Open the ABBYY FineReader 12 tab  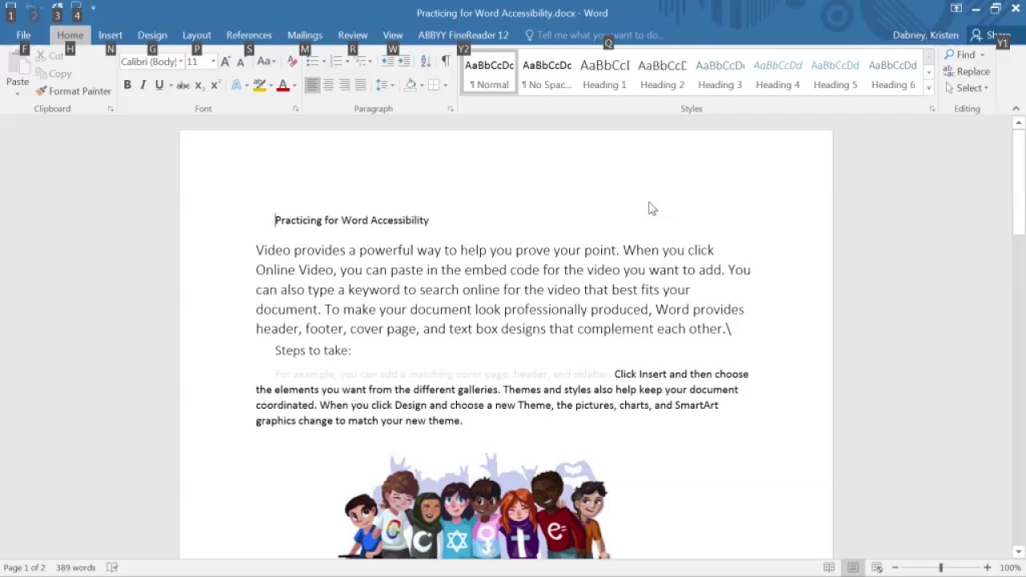click(463, 35)
